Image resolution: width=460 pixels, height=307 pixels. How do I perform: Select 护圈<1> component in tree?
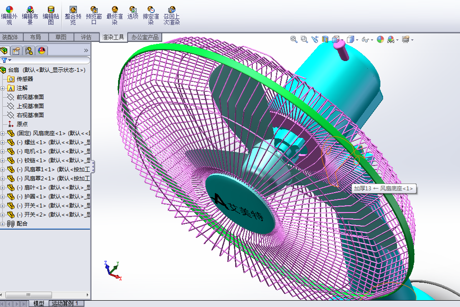48,197
